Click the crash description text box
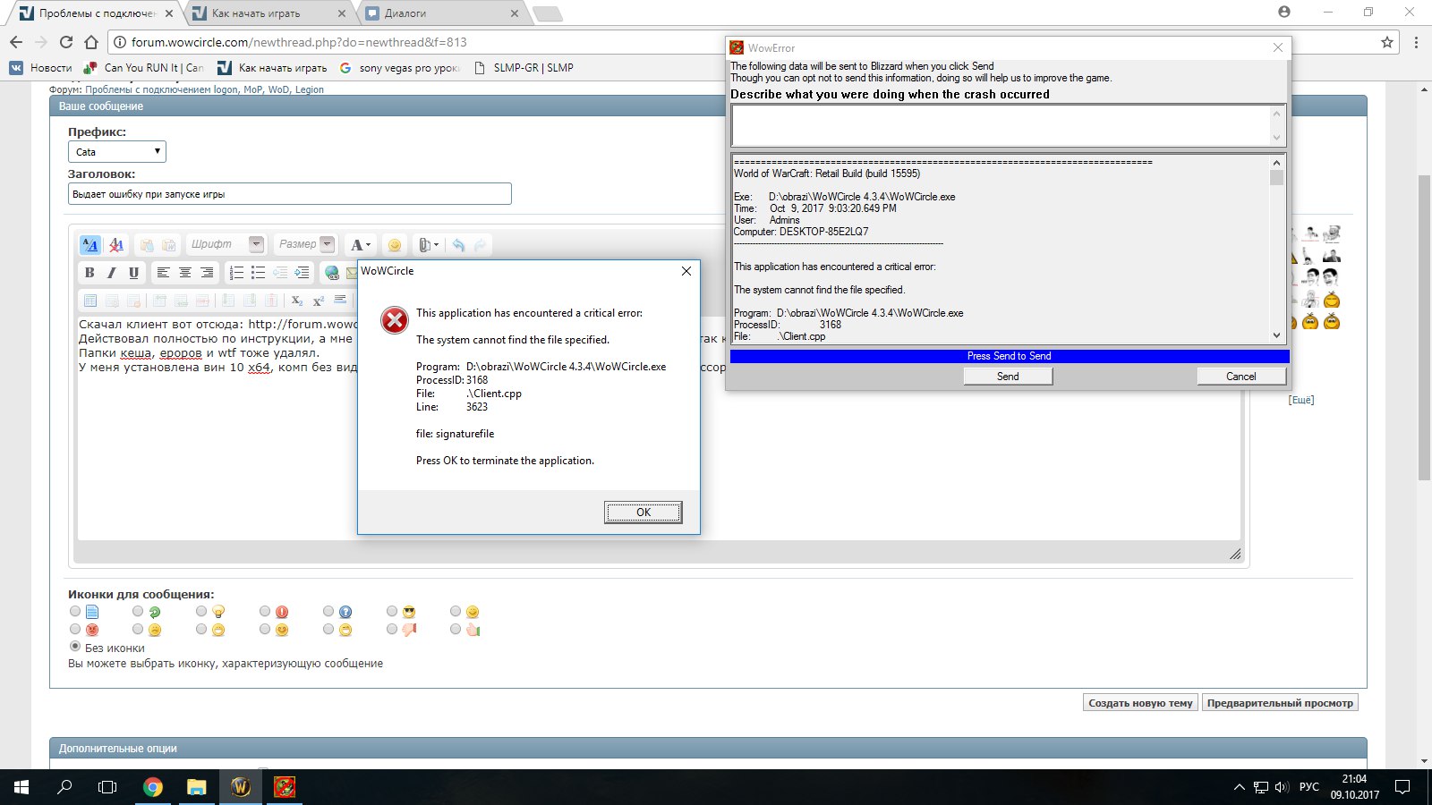Image resolution: width=1432 pixels, height=805 pixels. [x=1000, y=125]
